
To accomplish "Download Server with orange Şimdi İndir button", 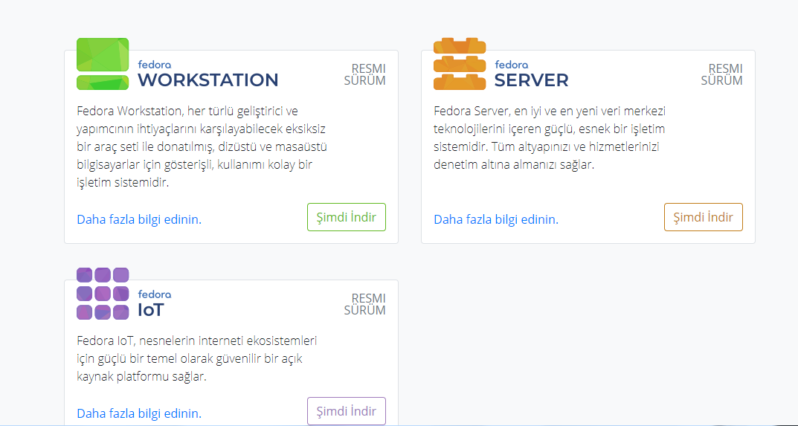I will (704, 217).
